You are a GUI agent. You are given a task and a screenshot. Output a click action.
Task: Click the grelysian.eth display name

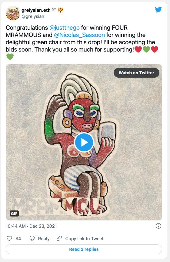(x=36, y=10)
